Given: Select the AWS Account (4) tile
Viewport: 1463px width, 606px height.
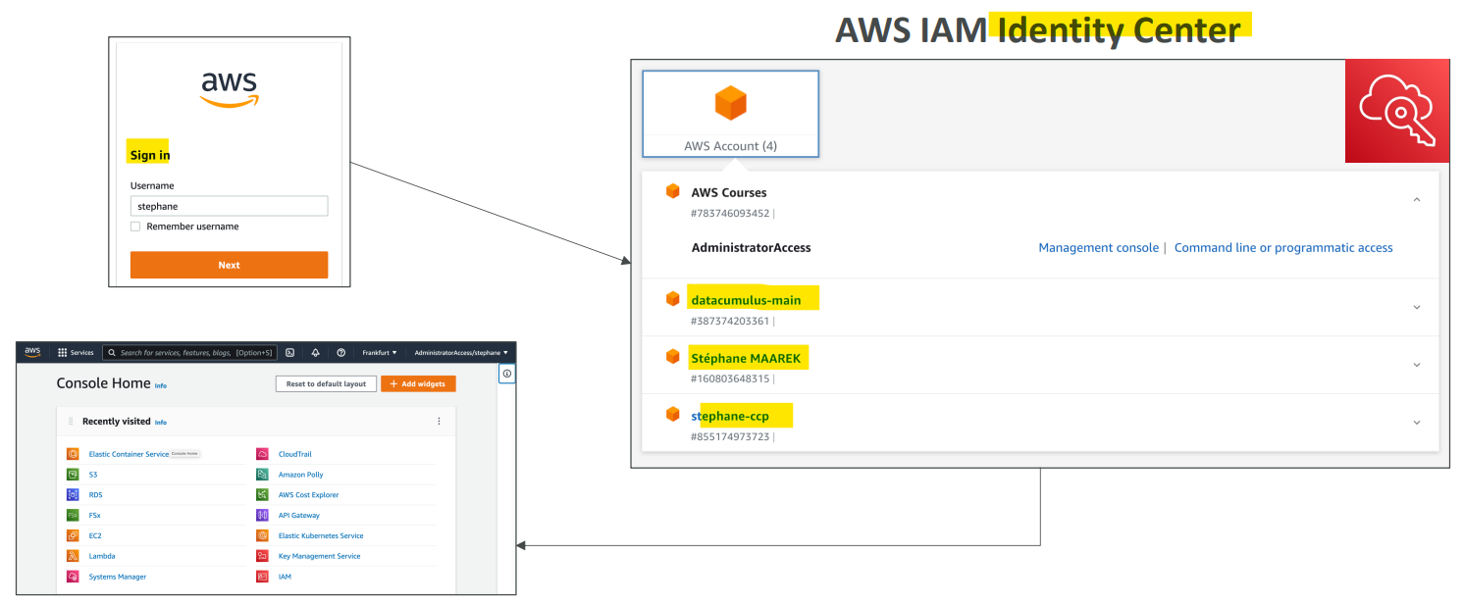Looking at the screenshot, I should pos(730,114).
